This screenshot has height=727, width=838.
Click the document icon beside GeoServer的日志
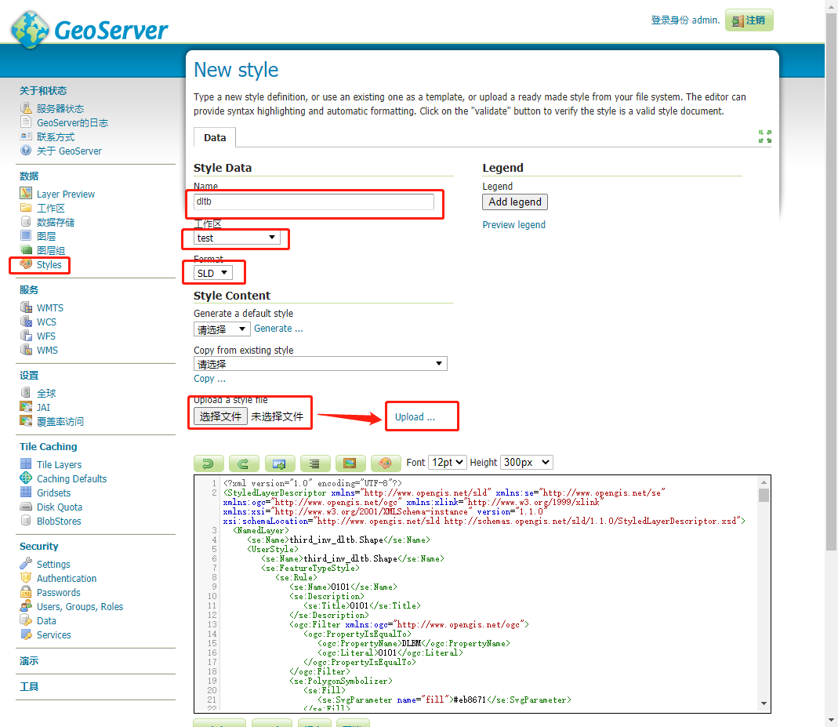26,122
